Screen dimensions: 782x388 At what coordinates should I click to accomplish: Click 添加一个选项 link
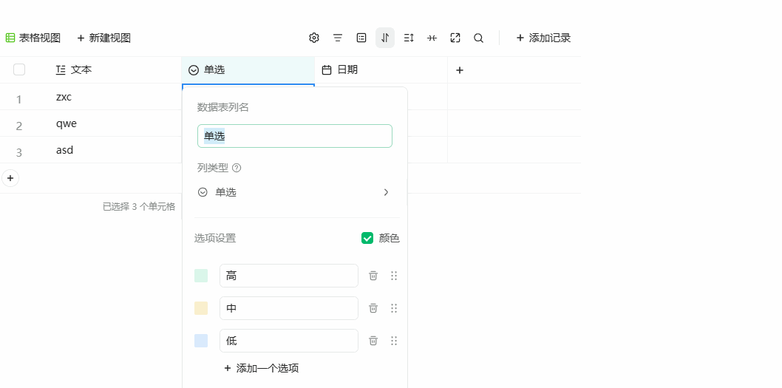coord(262,368)
